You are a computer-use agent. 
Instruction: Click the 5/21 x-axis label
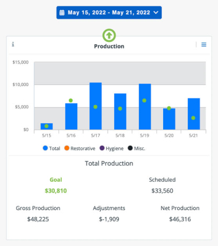coord(193,136)
